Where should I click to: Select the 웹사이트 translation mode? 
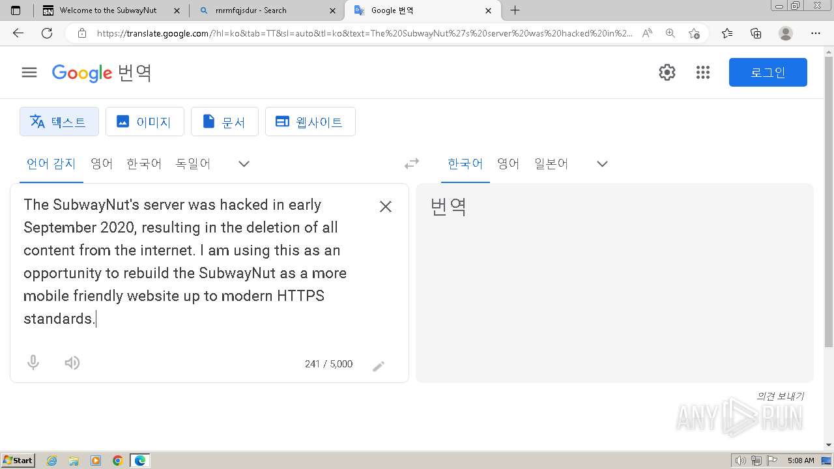310,122
